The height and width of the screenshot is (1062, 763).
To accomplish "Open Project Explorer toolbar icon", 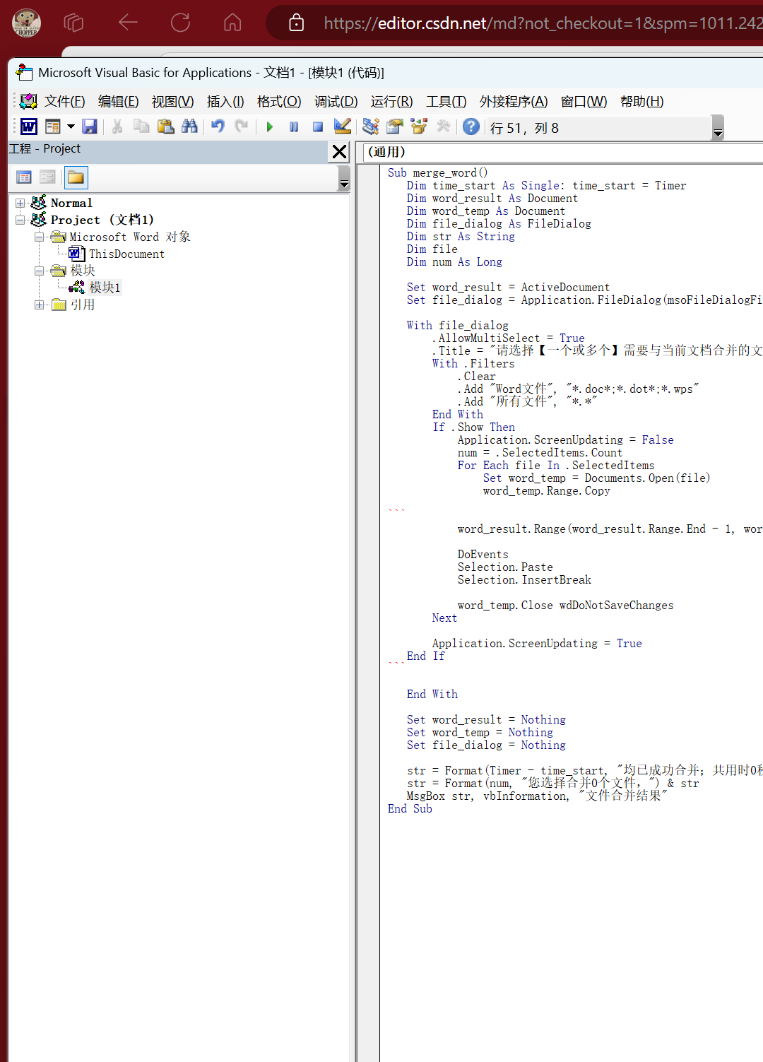I will pyautogui.click(x=370, y=126).
